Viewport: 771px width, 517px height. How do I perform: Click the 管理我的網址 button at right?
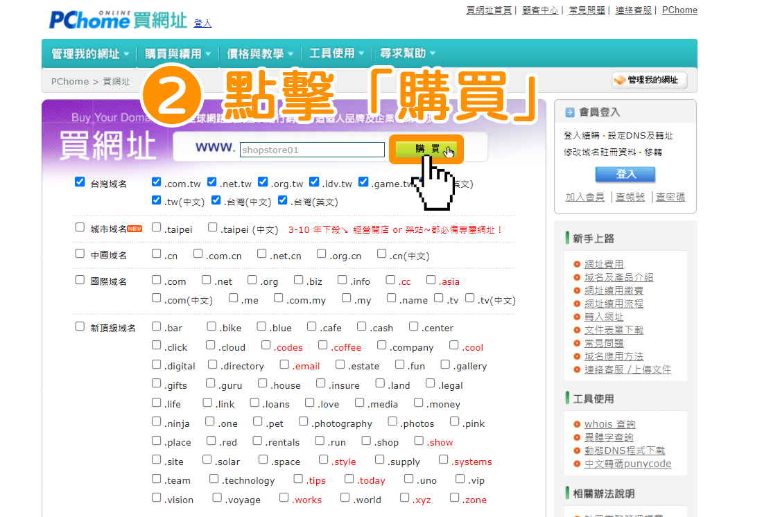coord(649,80)
